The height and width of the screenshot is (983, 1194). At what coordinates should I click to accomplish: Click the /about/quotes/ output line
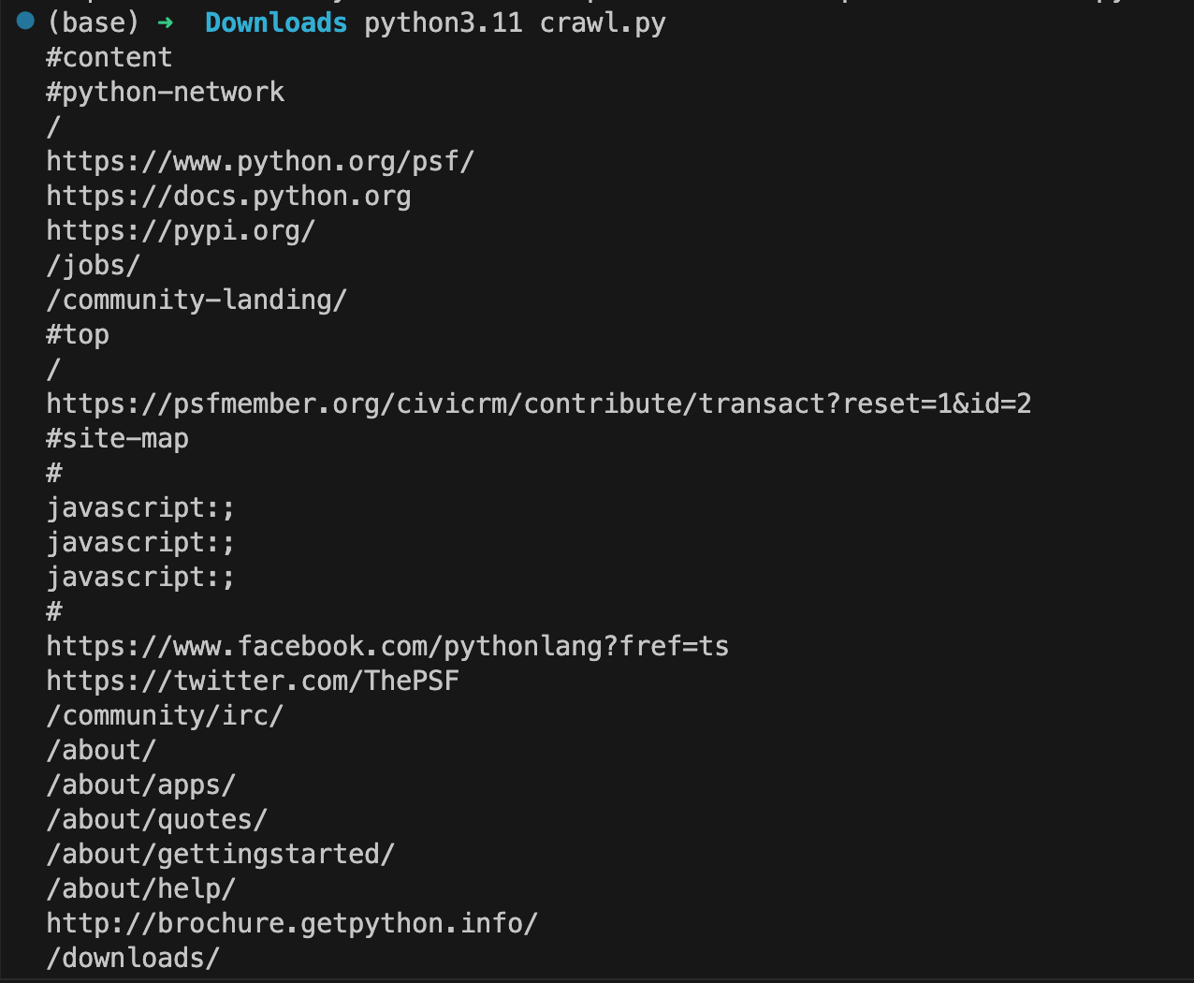157,819
